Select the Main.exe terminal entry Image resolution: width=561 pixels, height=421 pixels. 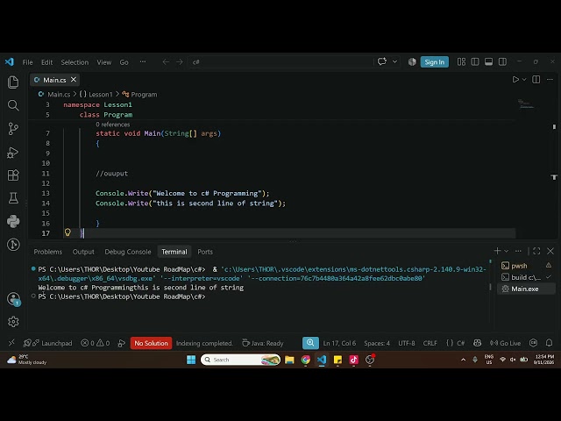[526, 289]
